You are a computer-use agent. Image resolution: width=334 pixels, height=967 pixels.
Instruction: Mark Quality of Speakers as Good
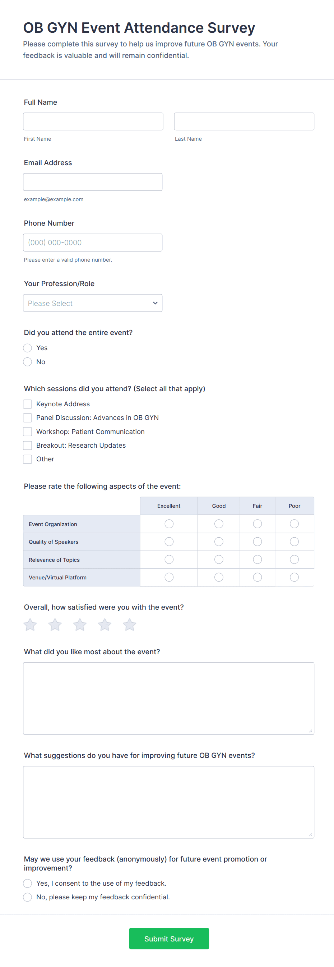pos(219,542)
